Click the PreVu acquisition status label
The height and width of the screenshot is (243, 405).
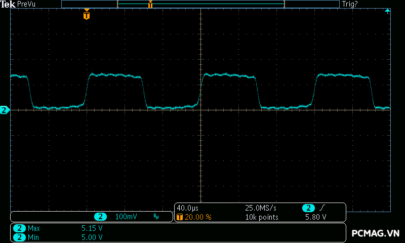coord(26,4)
